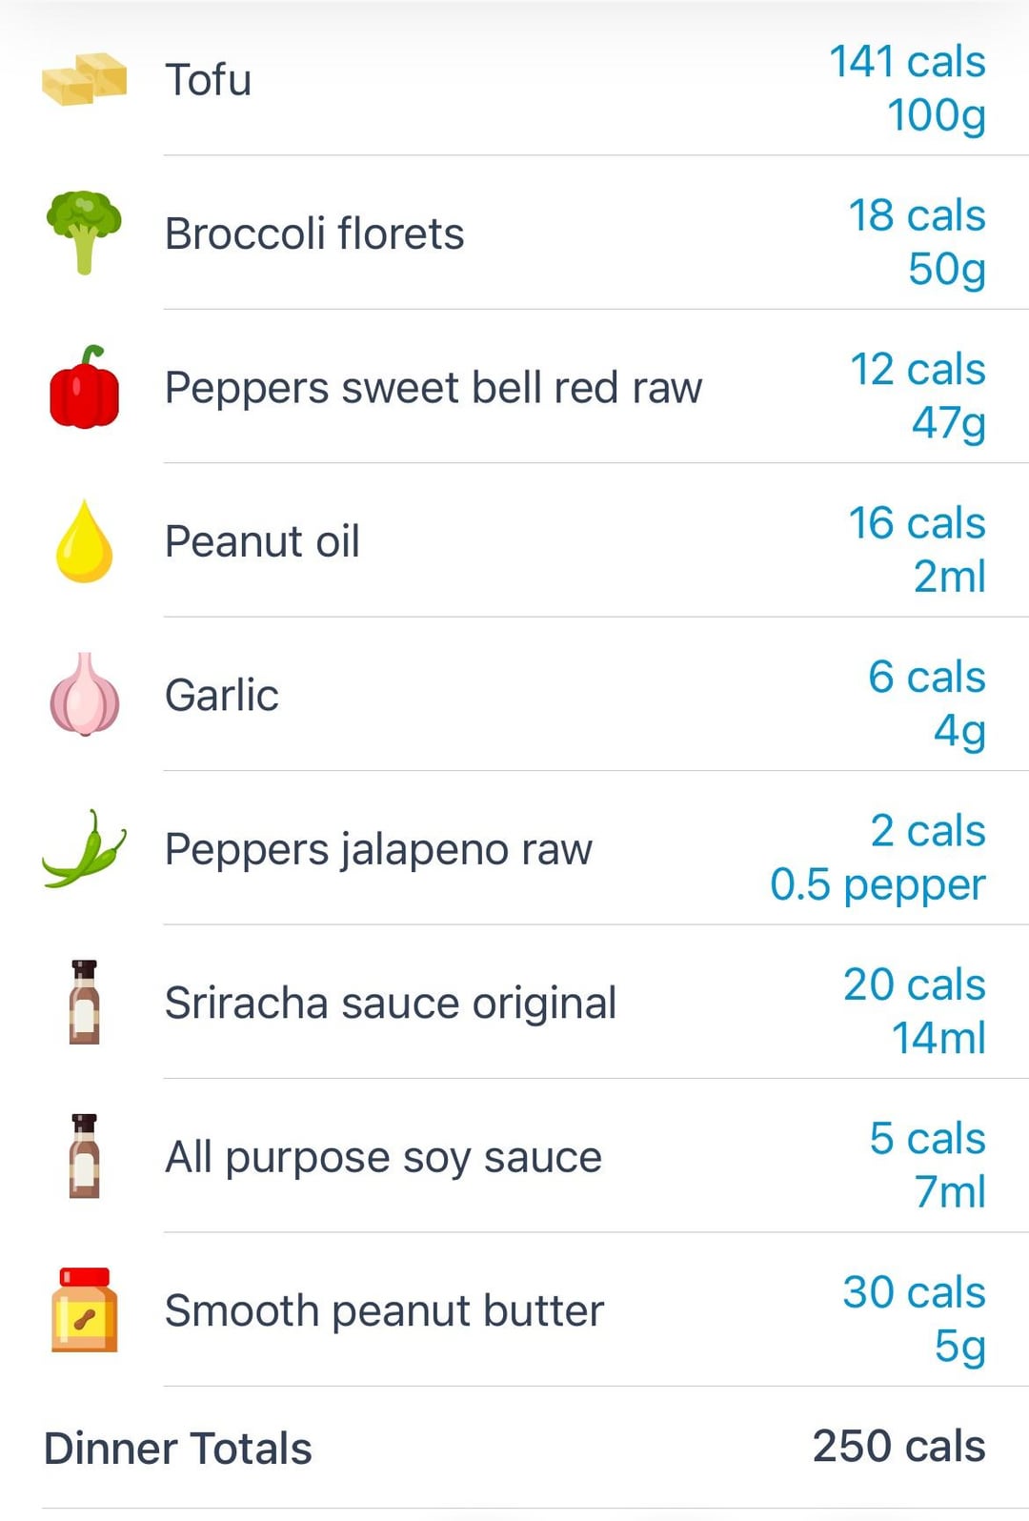This screenshot has width=1029, height=1521.
Task: Tap the Sriracha sauce bottle icon
Action: (x=85, y=1003)
